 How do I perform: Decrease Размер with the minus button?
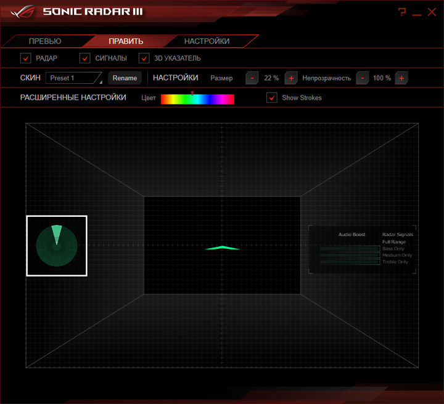point(252,78)
